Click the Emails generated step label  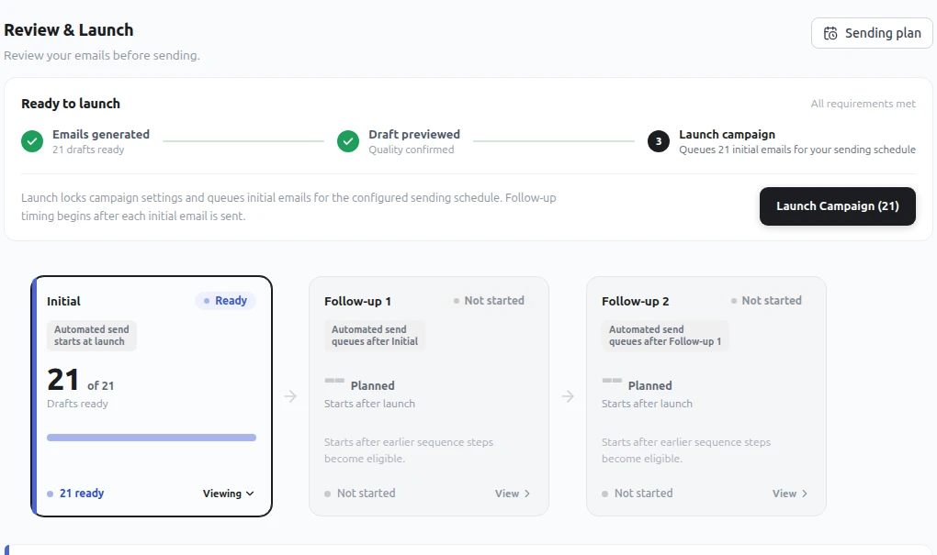pos(101,134)
